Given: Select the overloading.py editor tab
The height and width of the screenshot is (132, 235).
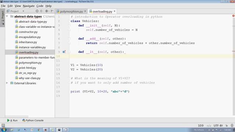Looking at the screenshot, I should click(102, 11).
